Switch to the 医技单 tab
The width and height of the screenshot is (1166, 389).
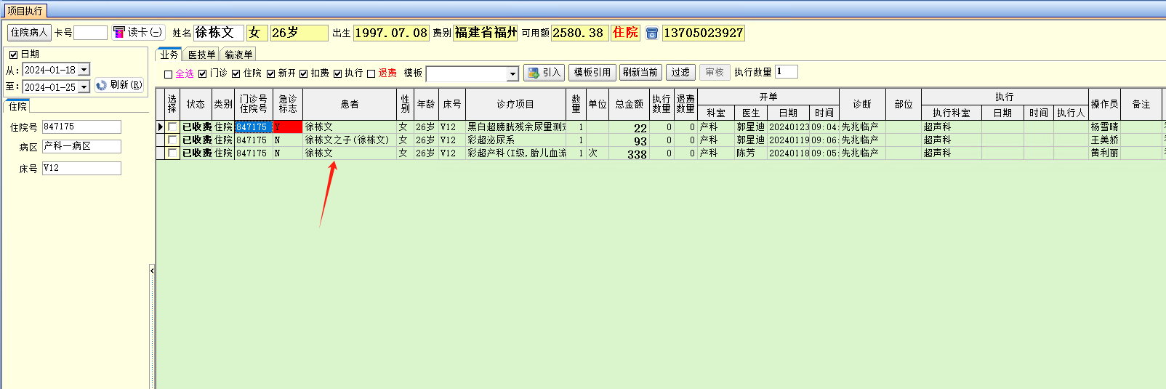click(x=201, y=55)
